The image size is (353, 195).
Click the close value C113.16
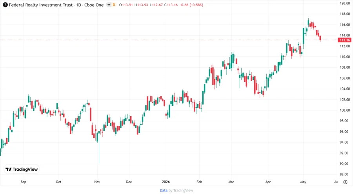[x=171, y=5]
